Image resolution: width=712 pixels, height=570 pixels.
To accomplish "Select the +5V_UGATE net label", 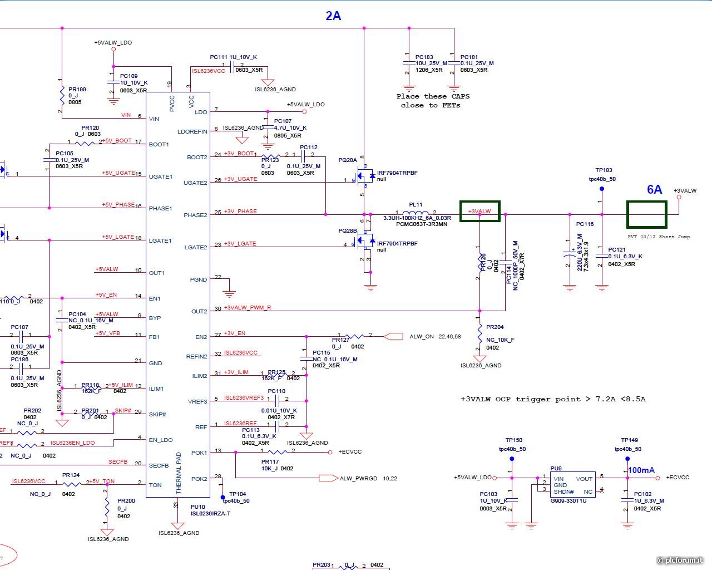I will point(118,173).
